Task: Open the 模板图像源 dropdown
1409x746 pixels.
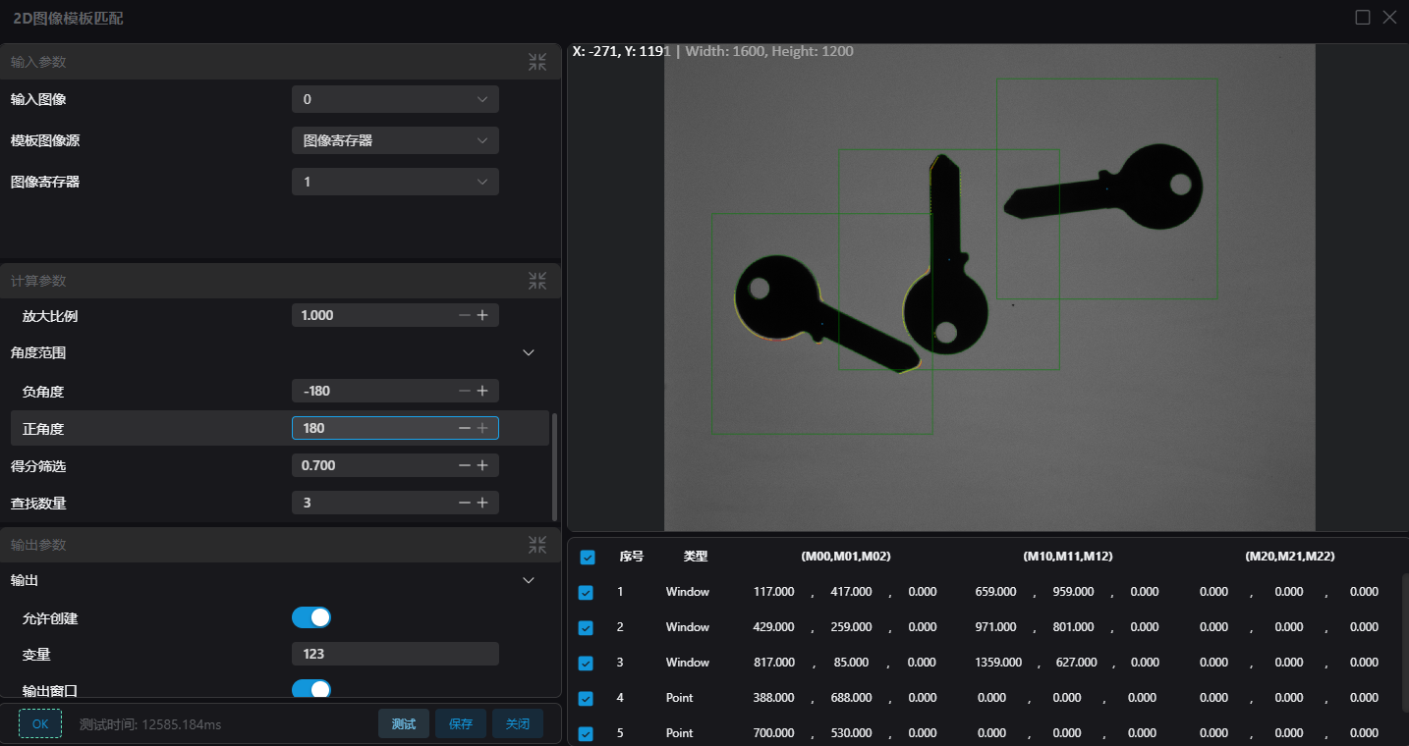Action: pos(395,140)
